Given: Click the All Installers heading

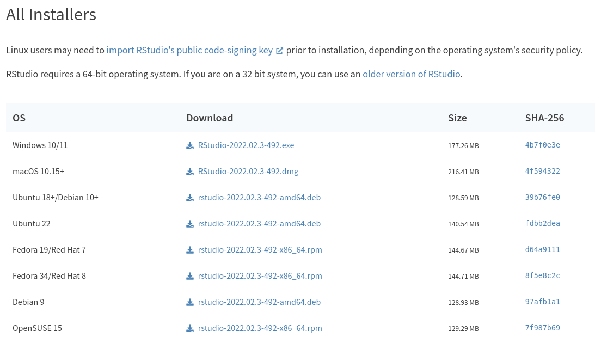Looking at the screenshot, I should [51, 14].
